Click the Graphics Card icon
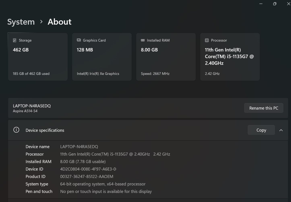Screen dimensions: 291x202 point(79,40)
